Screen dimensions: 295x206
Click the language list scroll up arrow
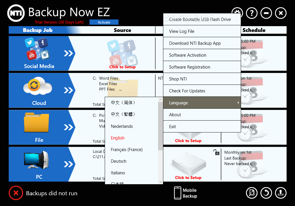(x=160, y=100)
